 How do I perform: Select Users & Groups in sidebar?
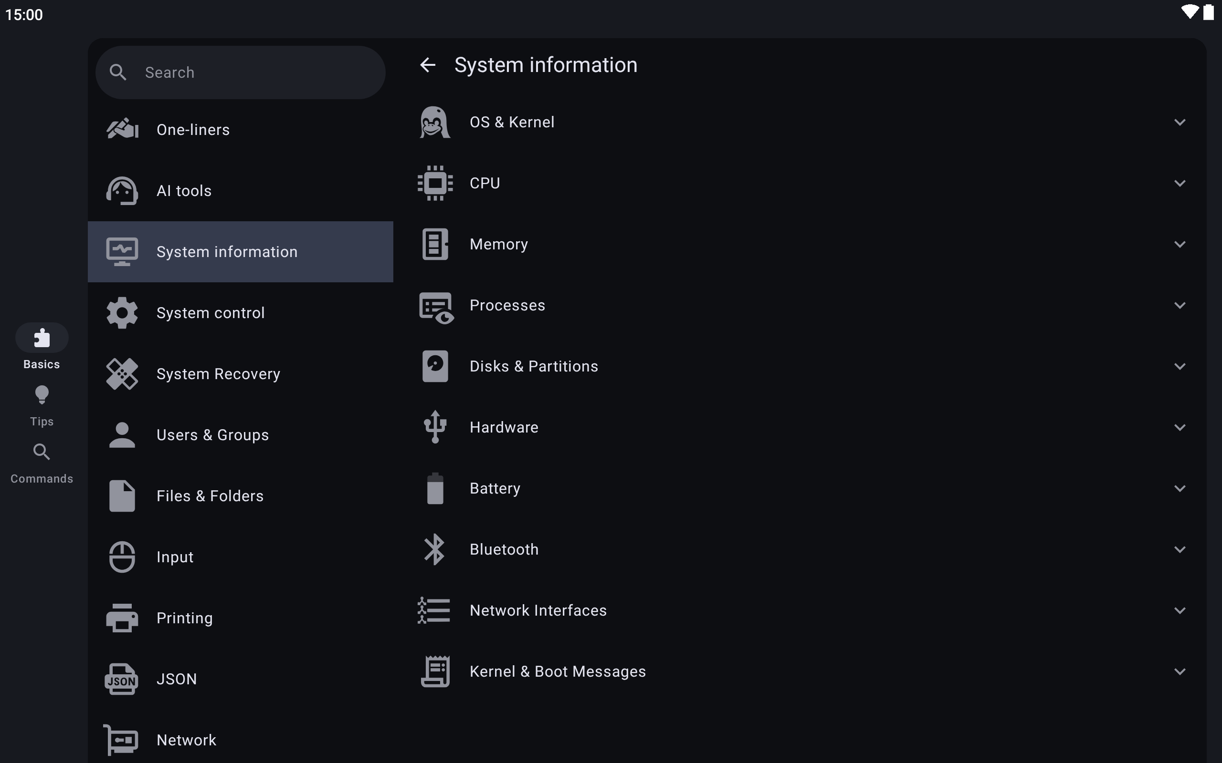click(241, 435)
